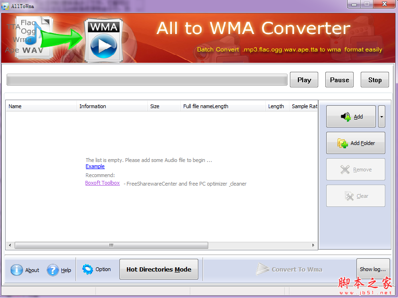398x298 pixels.
Task: Visit the Boxoft Toolbox link
Action: pos(102,183)
